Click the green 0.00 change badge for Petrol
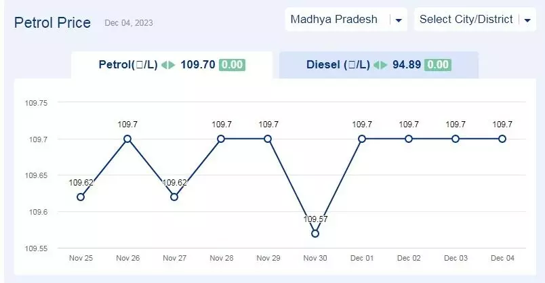The width and height of the screenshot is (545, 283). pyautogui.click(x=232, y=65)
